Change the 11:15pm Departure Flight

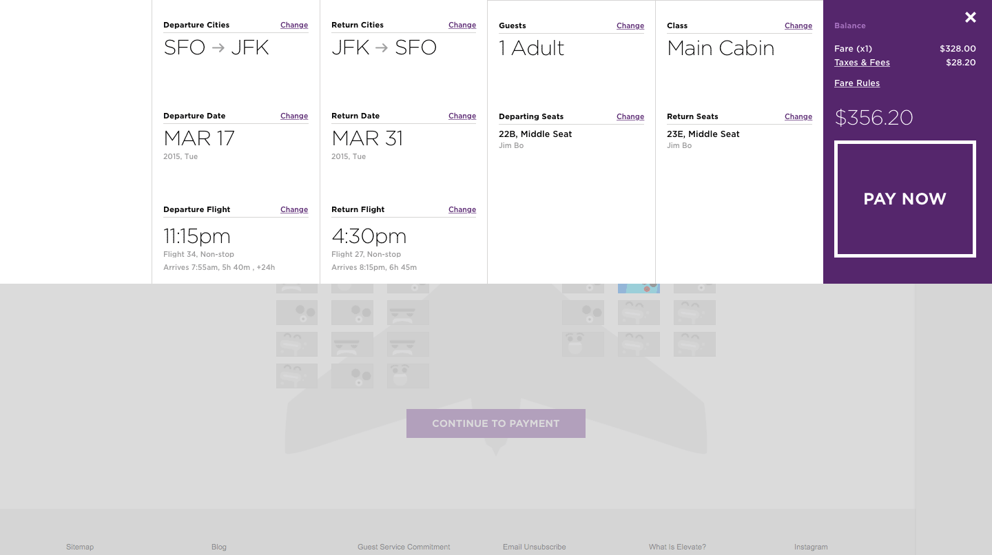click(x=294, y=210)
